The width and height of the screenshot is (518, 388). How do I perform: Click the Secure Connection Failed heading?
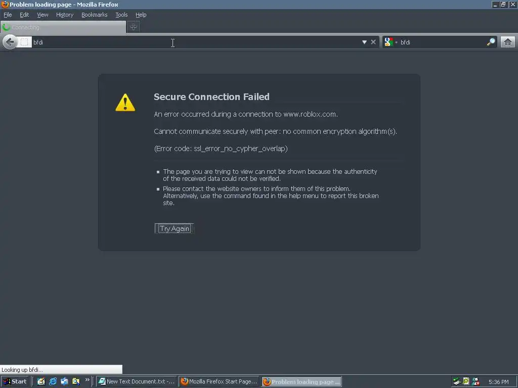211,96
